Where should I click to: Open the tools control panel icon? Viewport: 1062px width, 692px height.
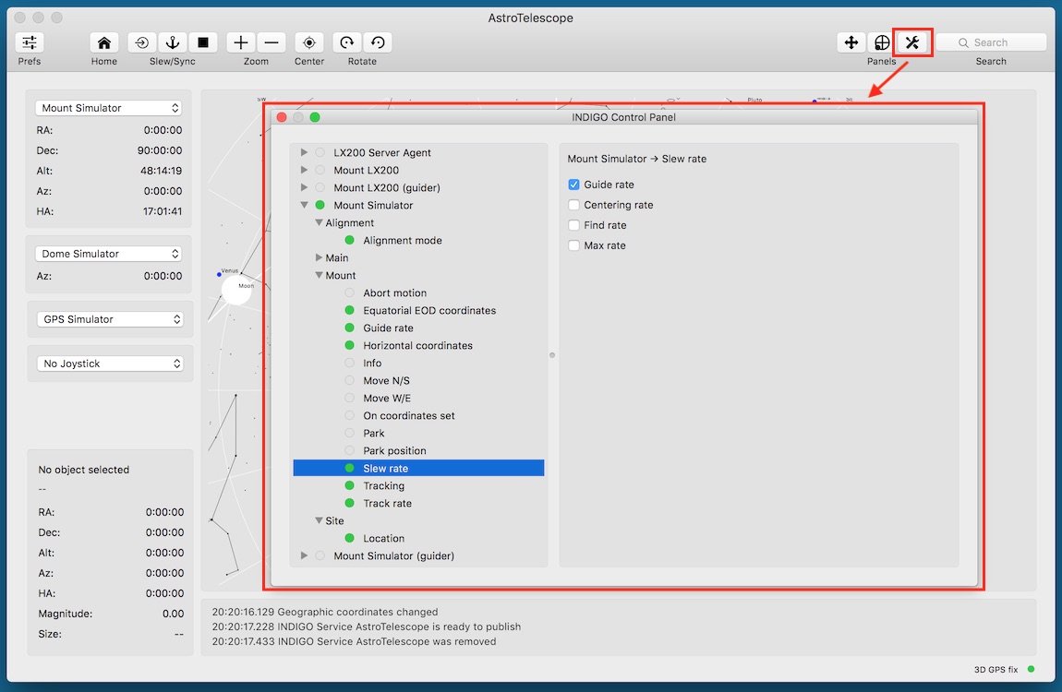912,42
